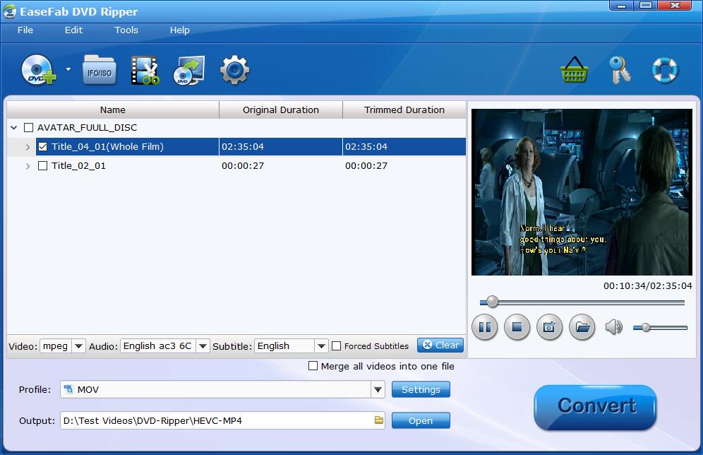Click the Name column header
Screen dimensions: 703x455
click(x=112, y=110)
